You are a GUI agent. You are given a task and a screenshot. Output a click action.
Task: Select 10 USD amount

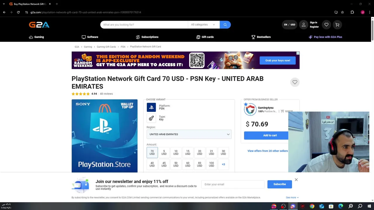176,153
